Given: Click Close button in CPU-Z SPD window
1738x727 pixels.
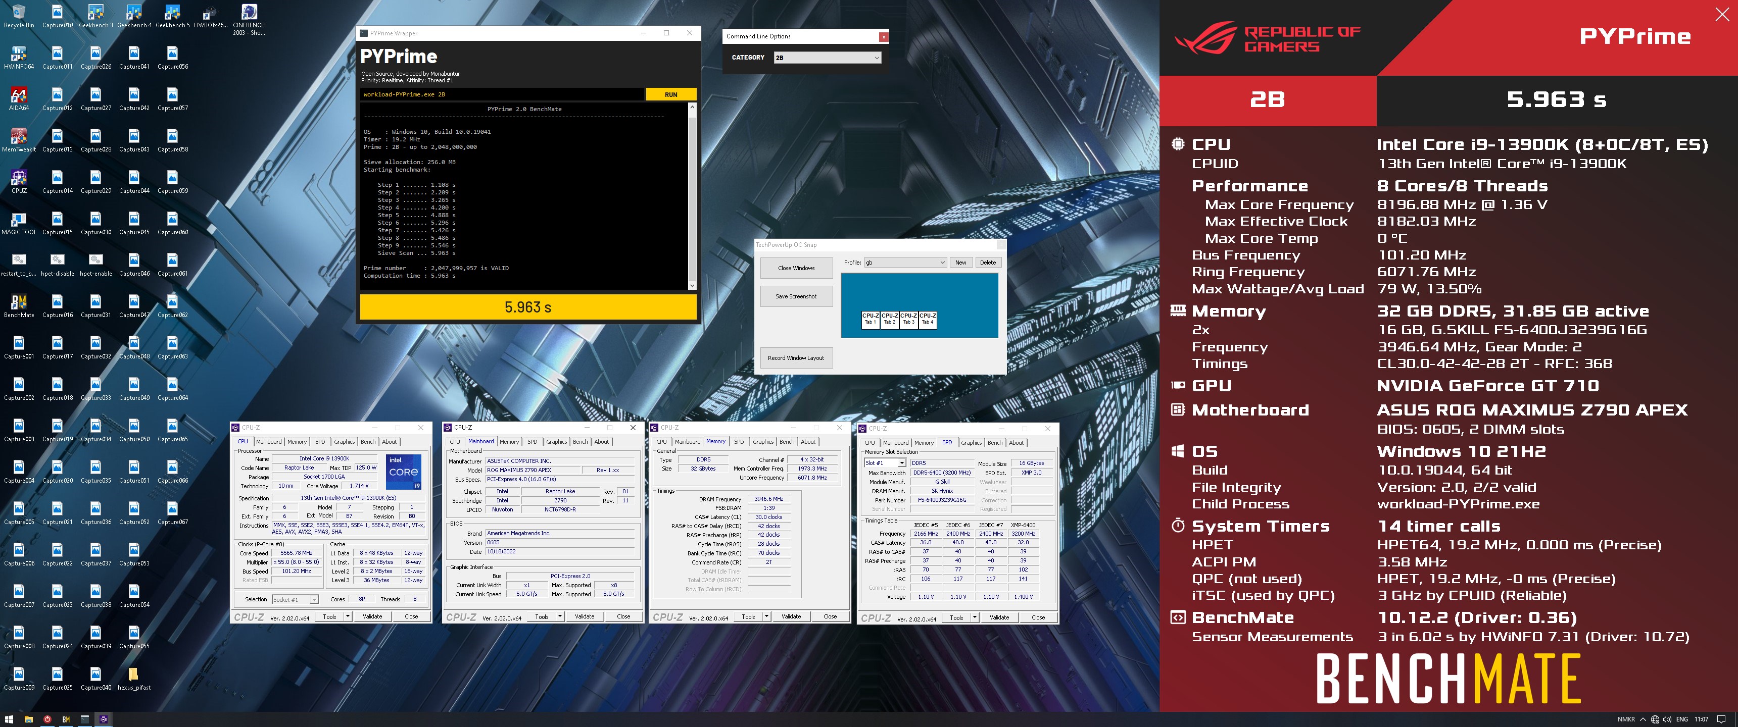Looking at the screenshot, I should (x=1038, y=617).
